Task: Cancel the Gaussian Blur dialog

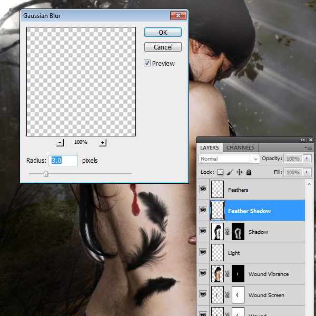Action: (163, 47)
